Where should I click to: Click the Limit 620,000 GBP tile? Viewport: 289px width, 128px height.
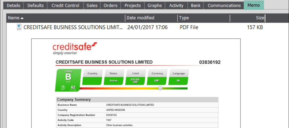tap(135, 77)
